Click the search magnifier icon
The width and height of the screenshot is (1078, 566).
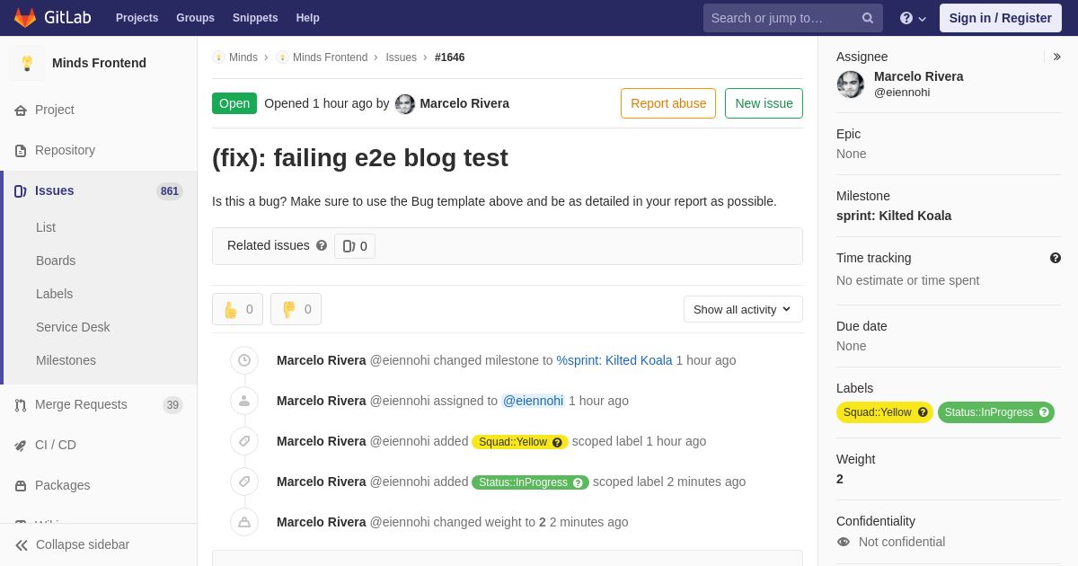[x=868, y=18]
